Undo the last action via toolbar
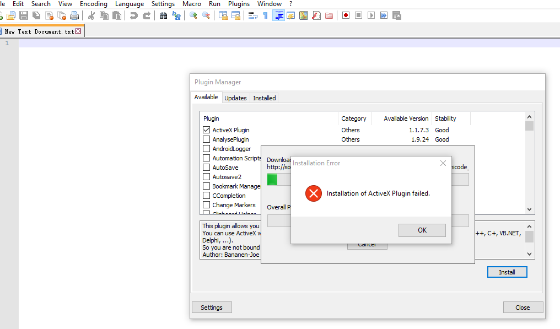The image size is (560, 329). pyautogui.click(x=133, y=16)
